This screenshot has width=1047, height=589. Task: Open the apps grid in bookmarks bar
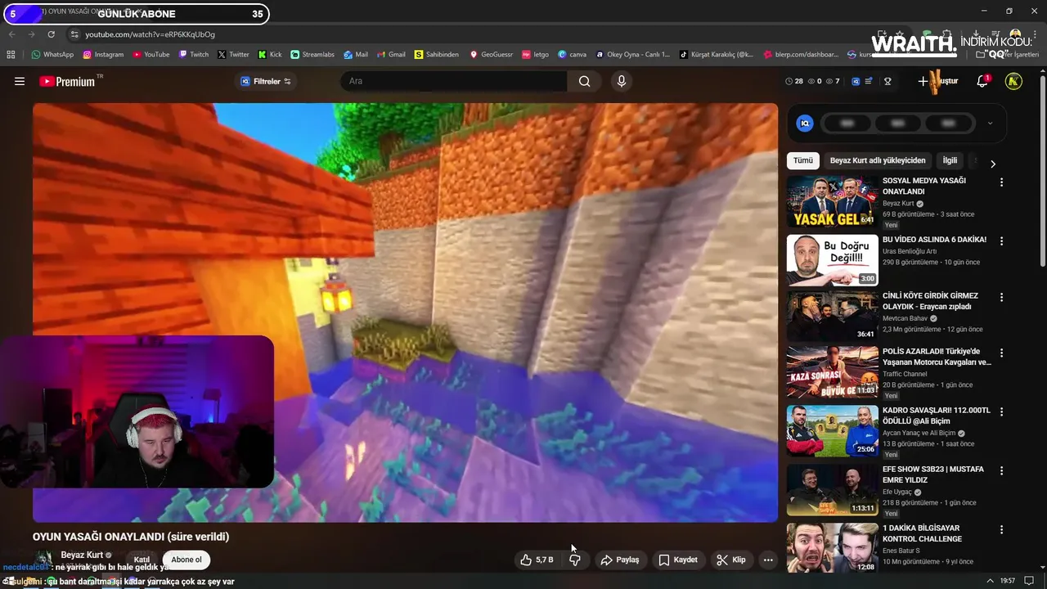[x=11, y=54]
